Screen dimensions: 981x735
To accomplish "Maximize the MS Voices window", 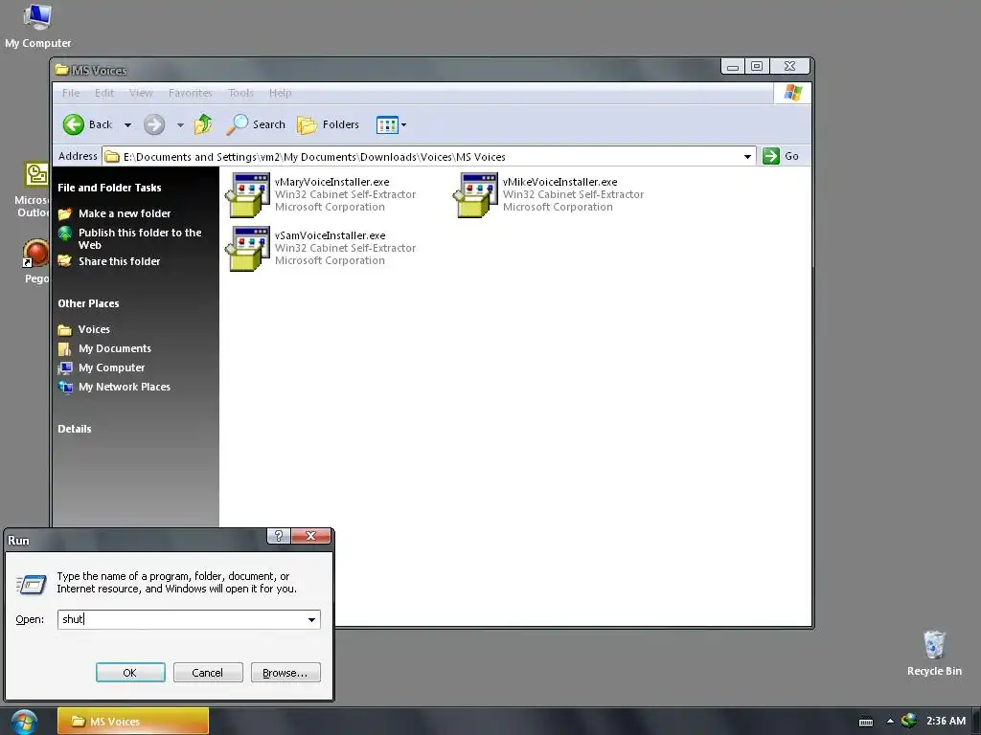I will [757, 66].
